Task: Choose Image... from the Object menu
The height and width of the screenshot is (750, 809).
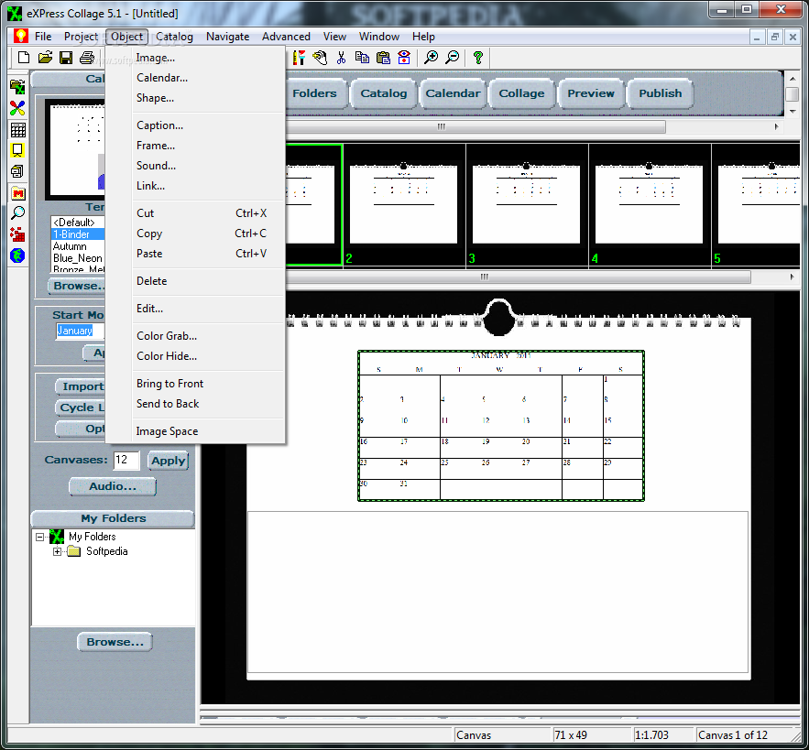Action: coord(195,58)
